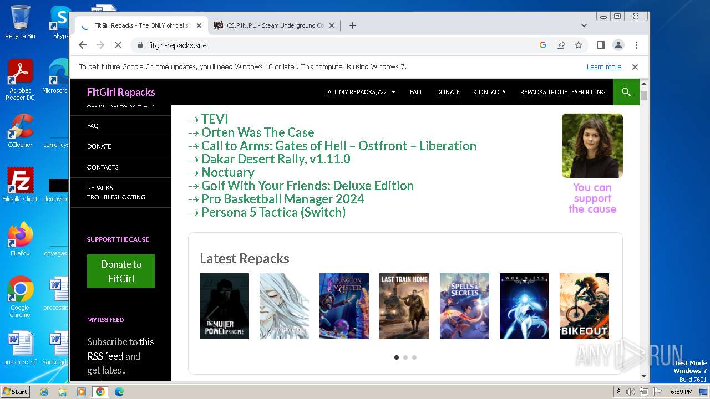Screen dimensions: 710x399
Task: Close the CS.RIN.RU tab
Action: 332,25
